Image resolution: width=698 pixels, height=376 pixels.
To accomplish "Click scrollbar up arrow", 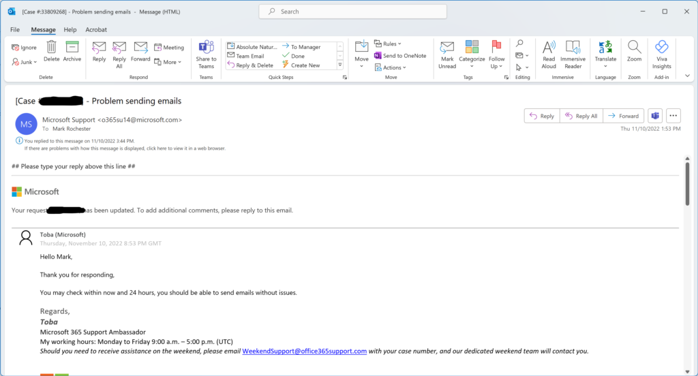I will click(687, 159).
